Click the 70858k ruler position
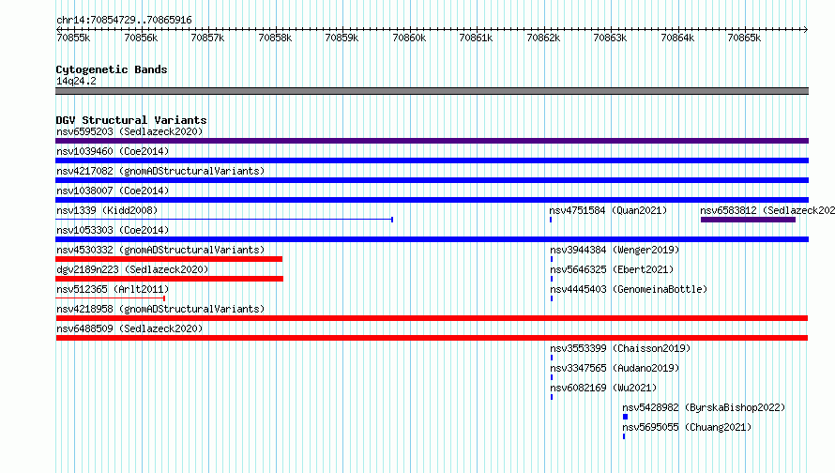The width and height of the screenshot is (835, 473). [x=275, y=38]
